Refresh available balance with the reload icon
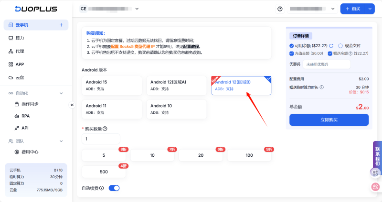Screen dimensions: 382x202 (x=331, y=46)
